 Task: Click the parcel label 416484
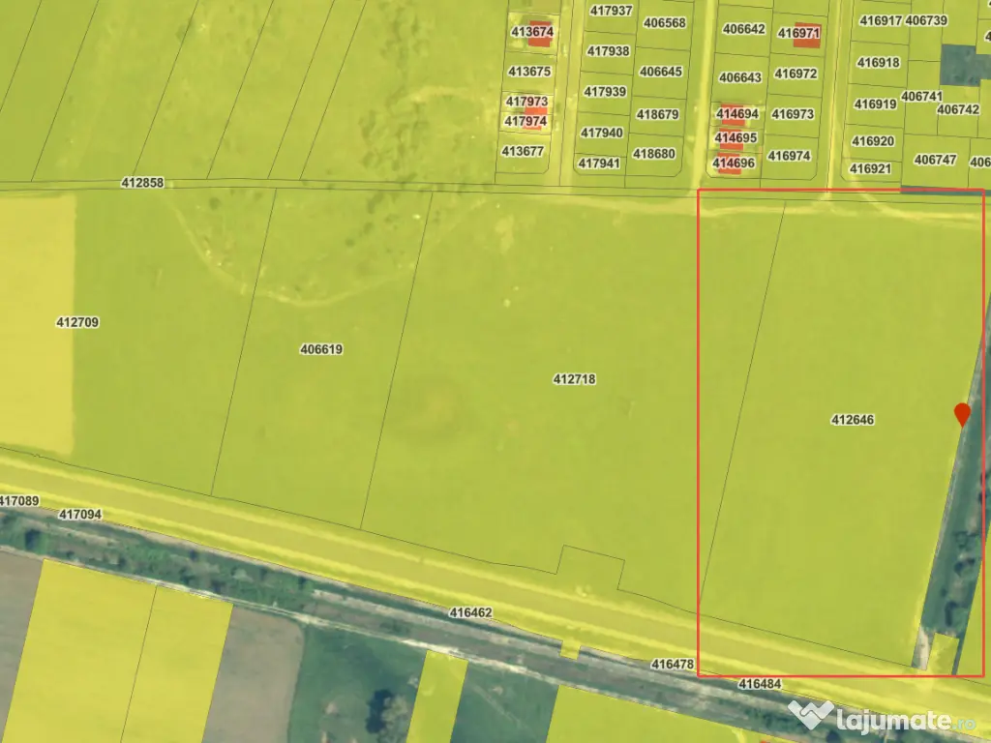[x=760, y=683]
